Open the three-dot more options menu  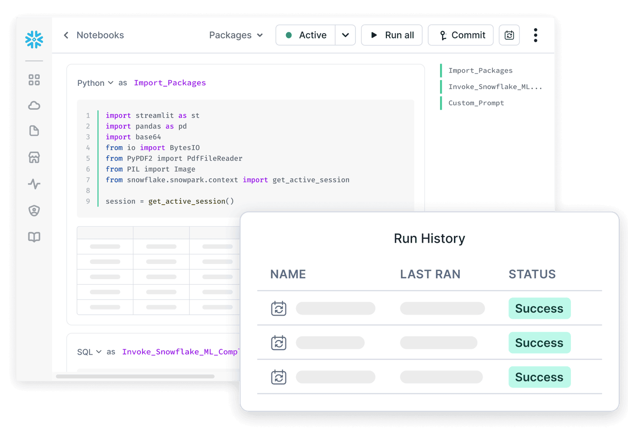click(x=536, y=35)
